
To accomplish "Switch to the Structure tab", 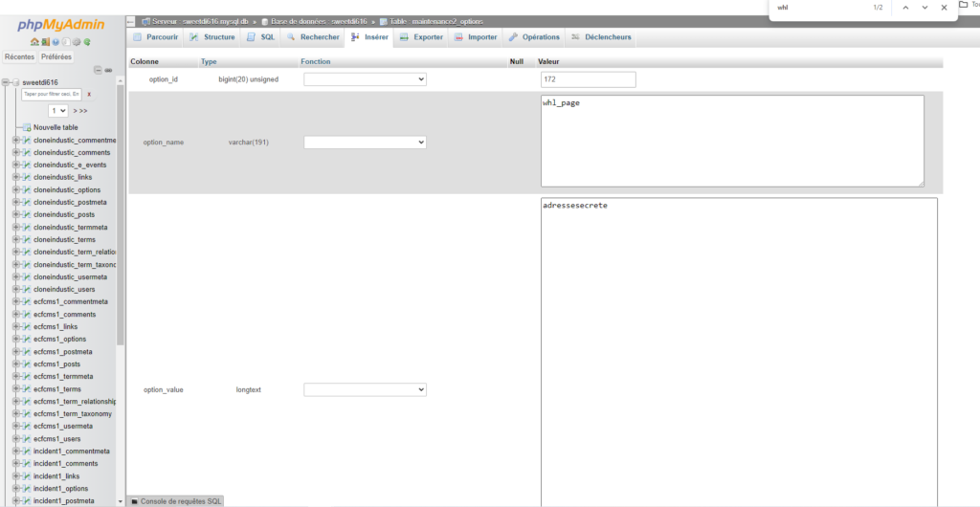I will 212,37.
